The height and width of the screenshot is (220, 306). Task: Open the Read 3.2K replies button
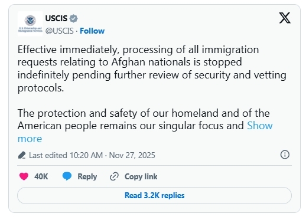154,195
